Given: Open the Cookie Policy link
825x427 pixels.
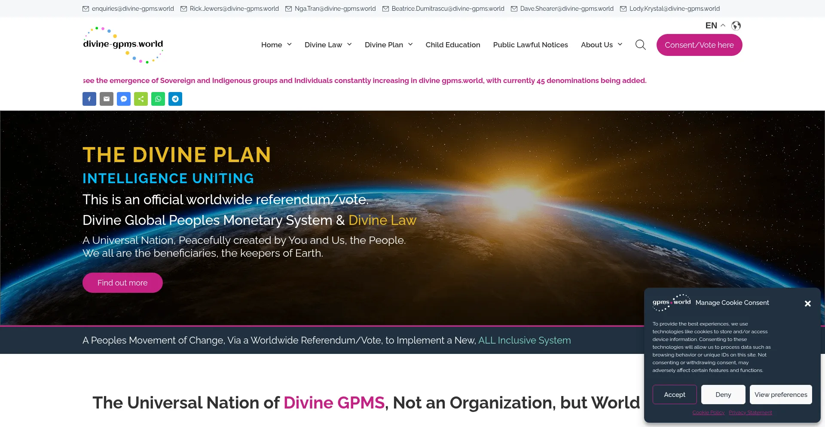Looking at the screenshot, I should (709, 412).
